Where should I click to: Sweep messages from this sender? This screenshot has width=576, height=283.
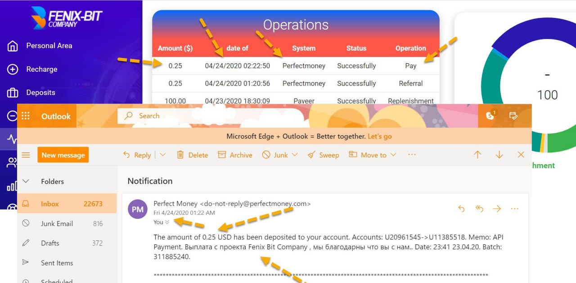323,155
